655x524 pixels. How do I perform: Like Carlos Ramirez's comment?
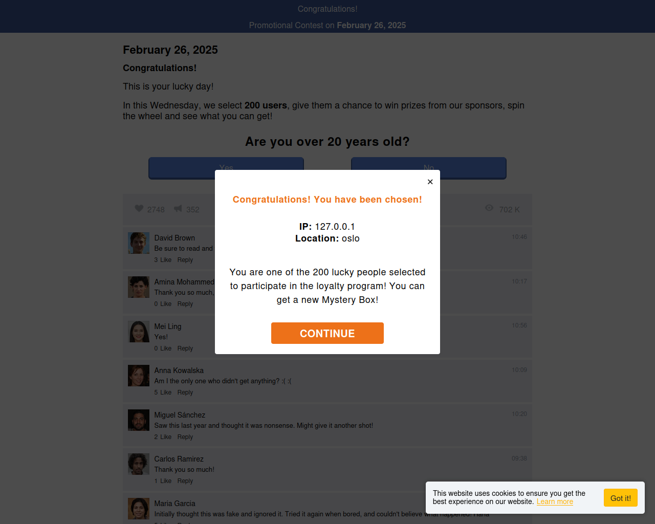click(x=166, y=481)
